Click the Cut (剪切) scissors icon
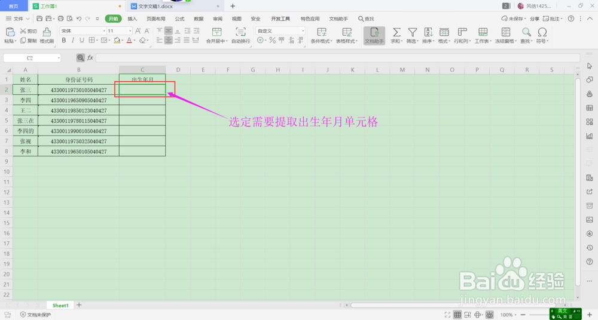This screenshot has width=598, height=320. click(23, 31)
